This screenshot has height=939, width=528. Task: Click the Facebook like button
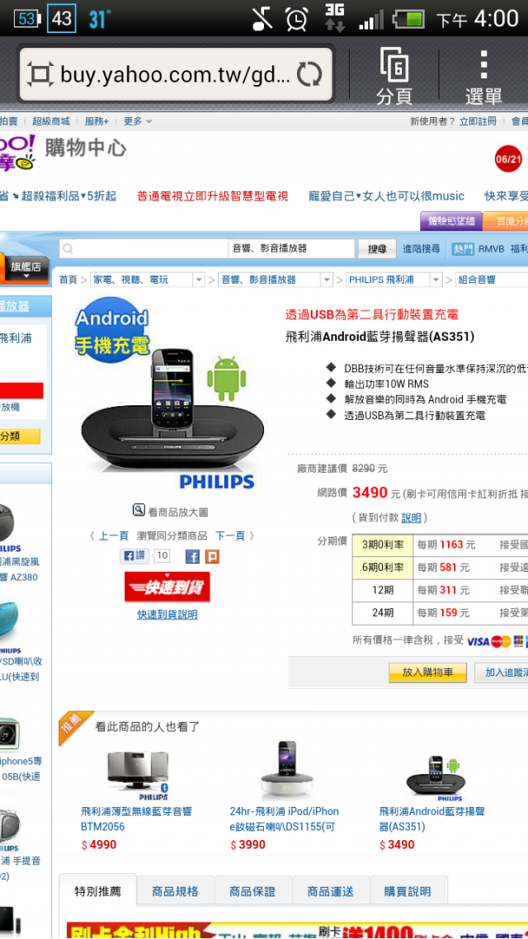click(134, 556)
